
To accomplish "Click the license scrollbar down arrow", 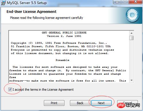I will [132, 80].
